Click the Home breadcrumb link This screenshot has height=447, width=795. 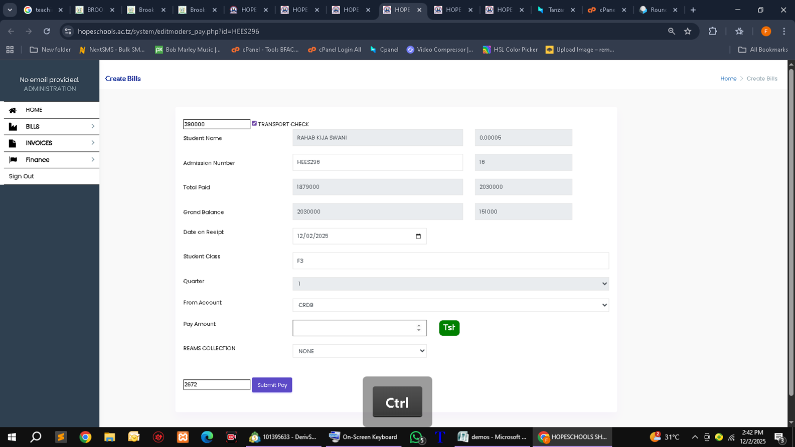click(728, 79)
